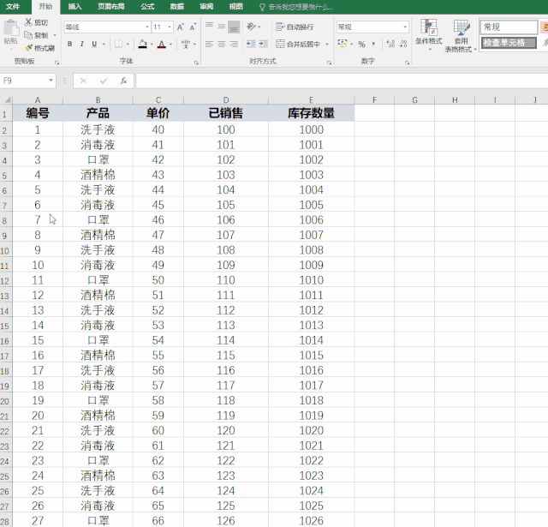Click the formula bar Cancel X icon

tap(83, 81)
